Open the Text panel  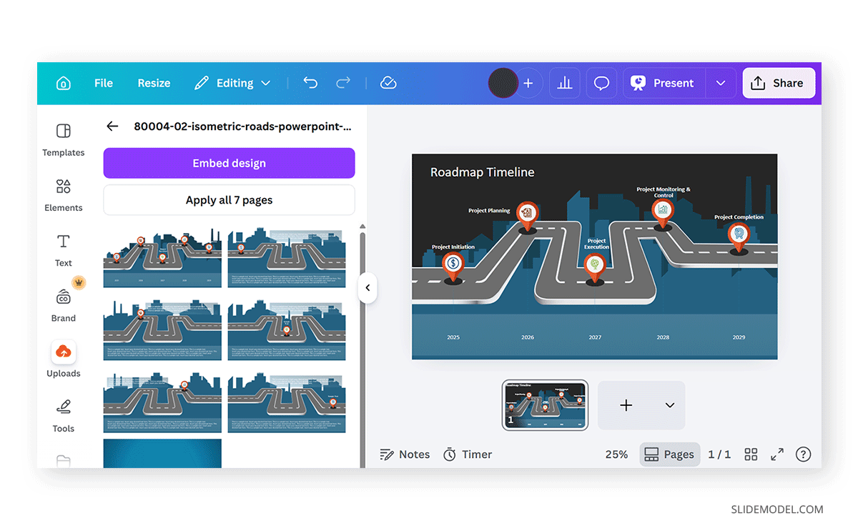[x=63, y=249]
